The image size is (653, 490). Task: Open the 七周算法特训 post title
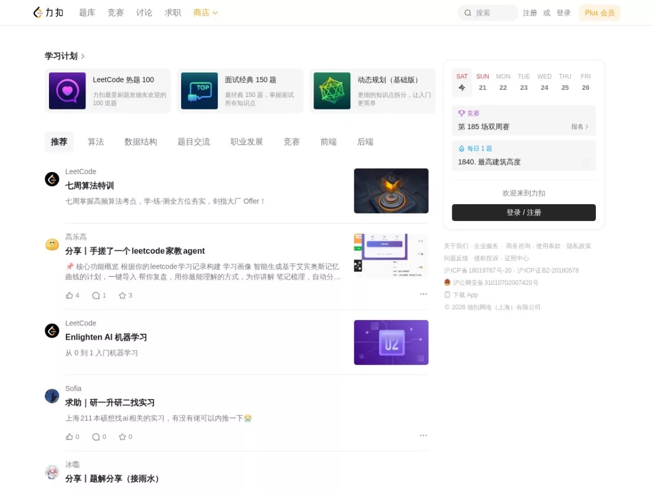coord(90,186)
